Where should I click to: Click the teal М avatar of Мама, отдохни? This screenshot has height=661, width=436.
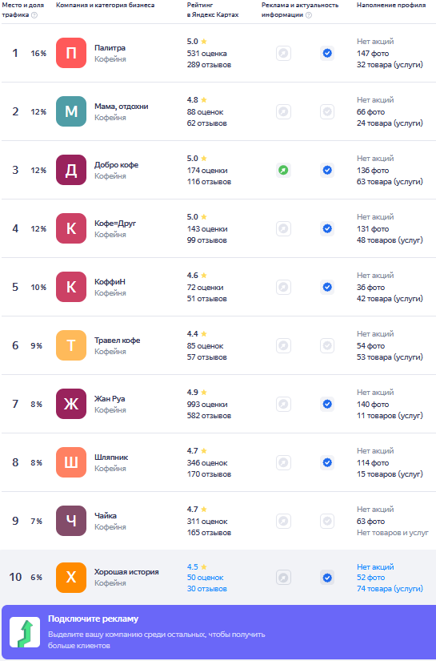(71, 111)
